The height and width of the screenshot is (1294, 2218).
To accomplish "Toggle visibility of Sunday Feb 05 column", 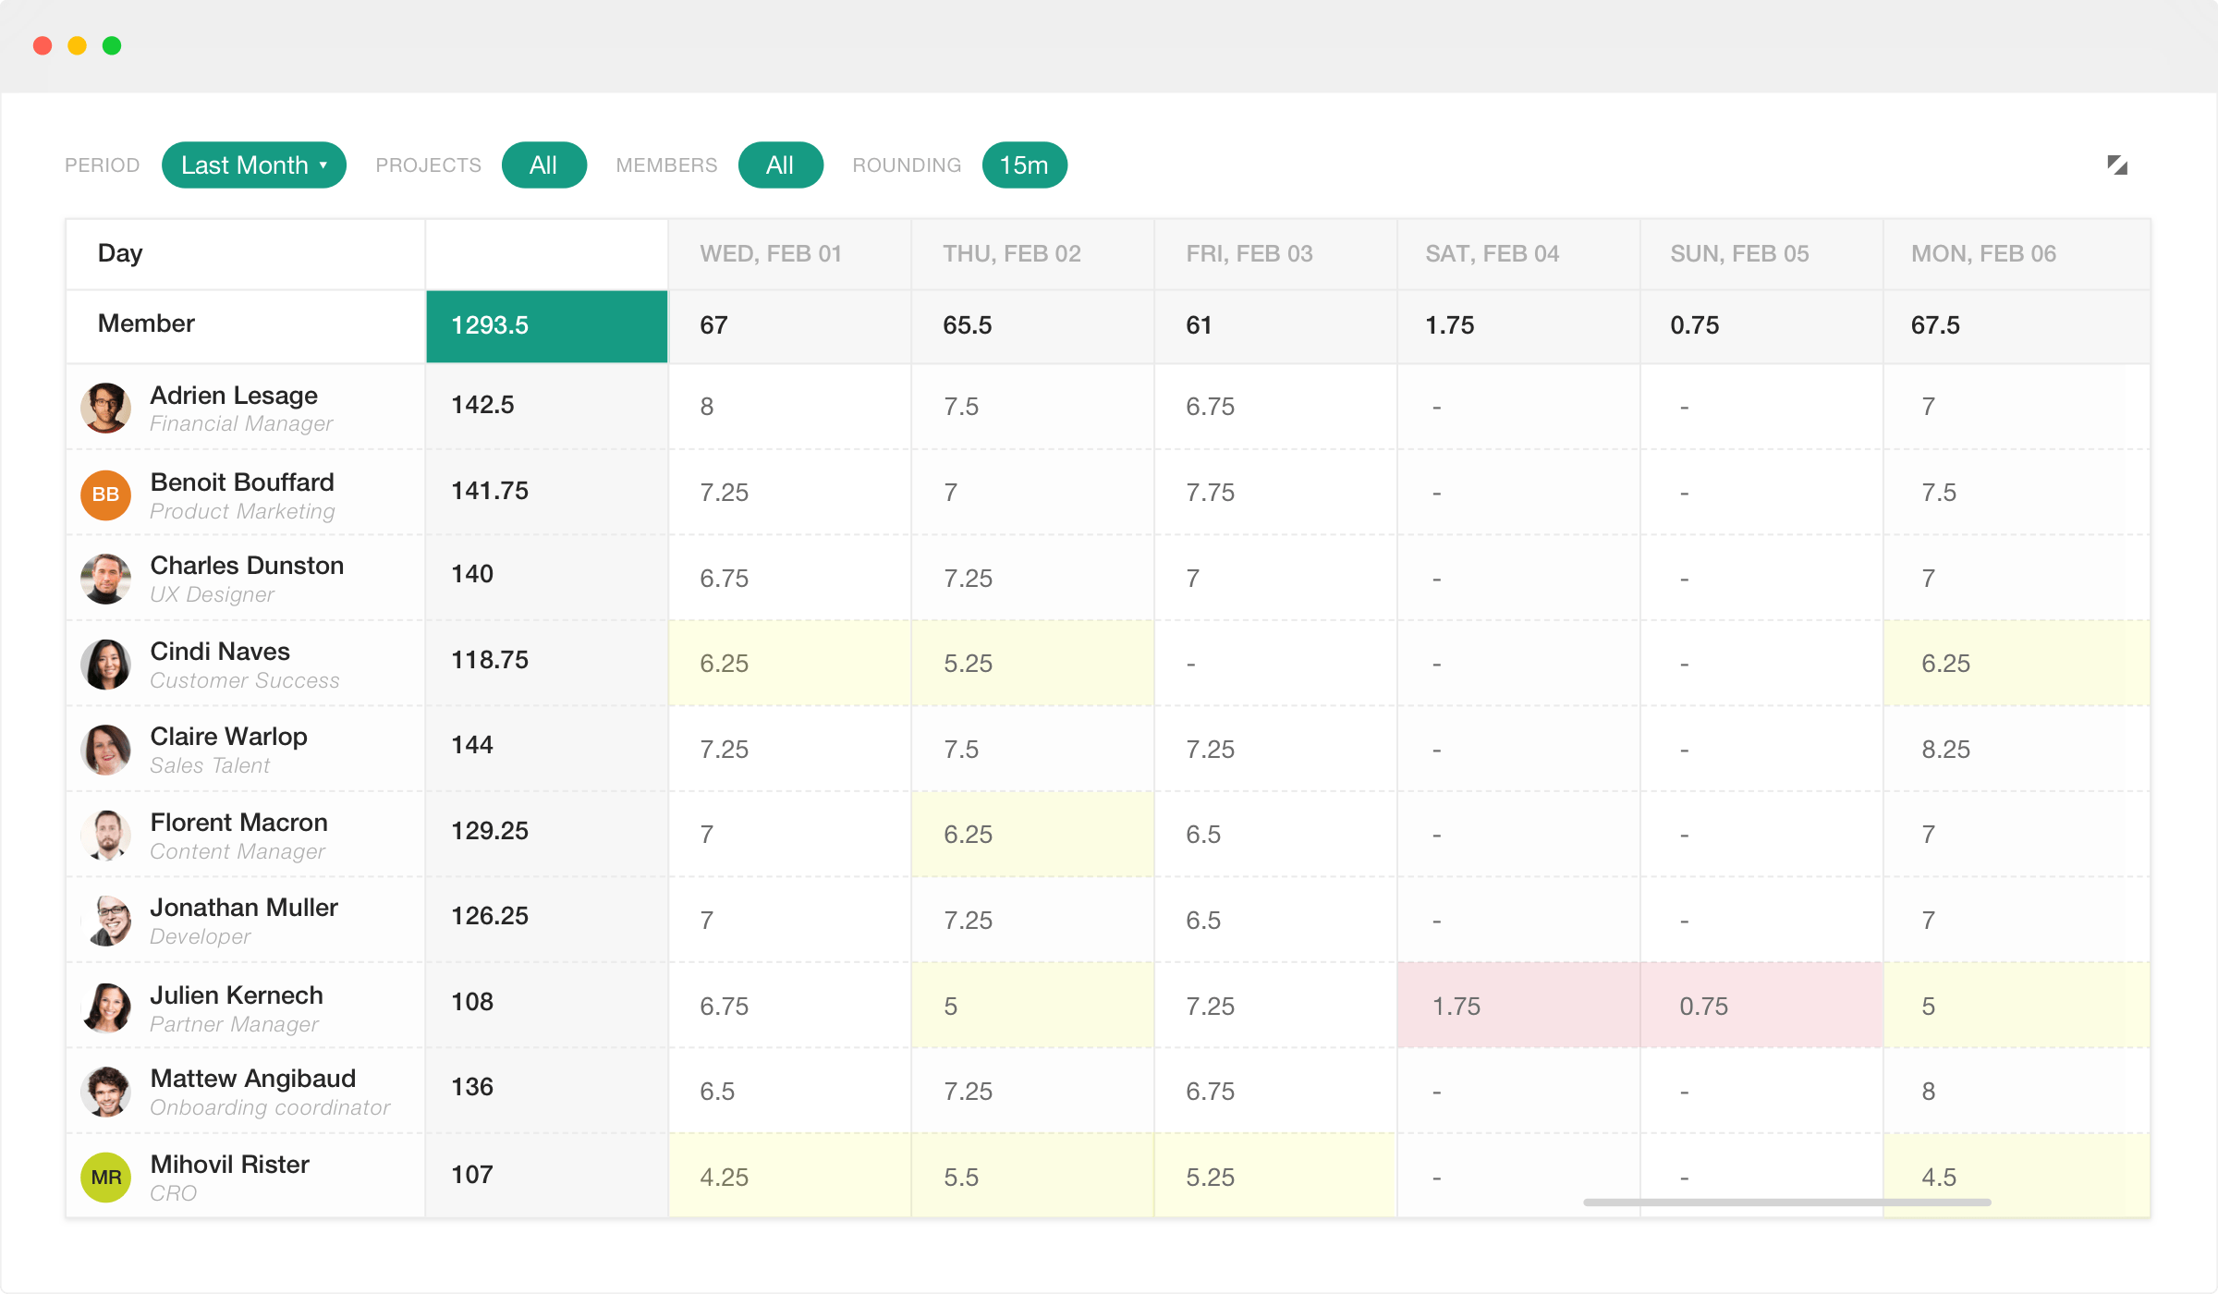I will coord(1740,252).
